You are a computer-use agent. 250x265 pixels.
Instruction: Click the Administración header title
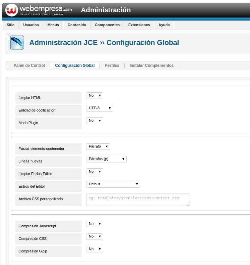tap(106, 10)
